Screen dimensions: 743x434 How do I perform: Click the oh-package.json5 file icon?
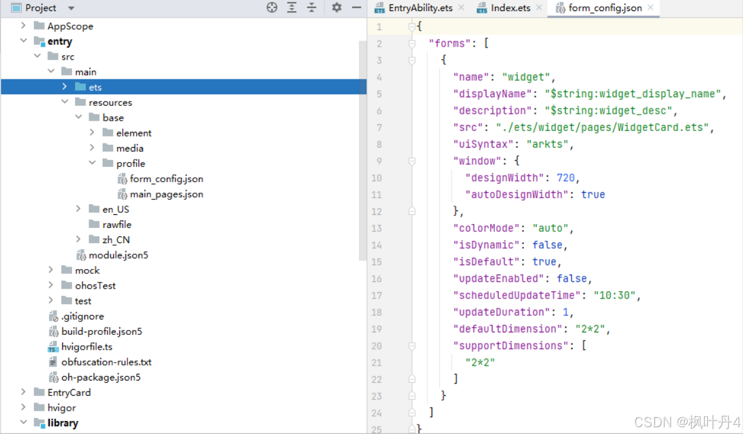pyautogui.click(x=54, y=377)
